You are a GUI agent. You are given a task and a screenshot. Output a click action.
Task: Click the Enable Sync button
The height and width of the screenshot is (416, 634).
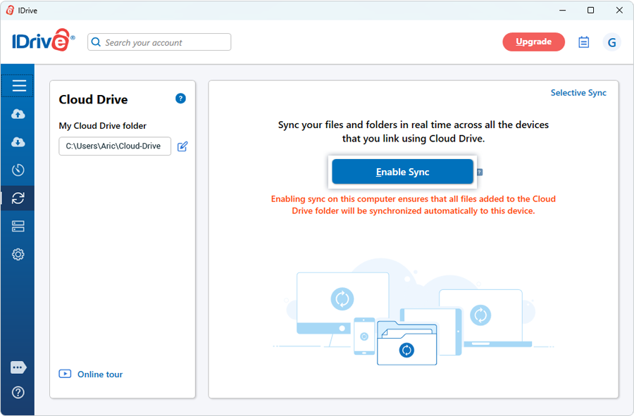[x=402, y=172]
